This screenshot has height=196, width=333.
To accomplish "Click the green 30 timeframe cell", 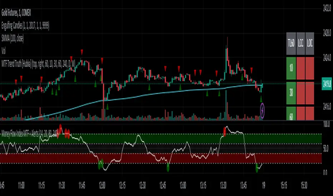I will point(291,93).
